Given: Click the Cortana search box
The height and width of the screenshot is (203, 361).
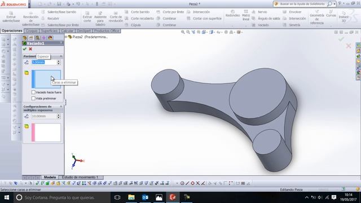Looking at the screenshot, I should click(x=61, y=197).
